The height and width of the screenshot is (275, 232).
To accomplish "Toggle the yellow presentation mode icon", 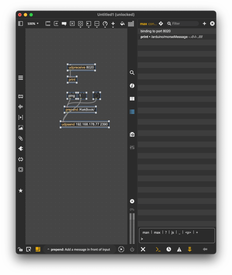I will 38,249.
